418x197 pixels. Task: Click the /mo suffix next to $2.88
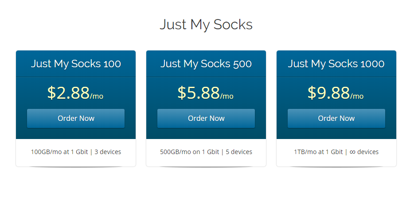pyautogui.click(x=97, y=96)
